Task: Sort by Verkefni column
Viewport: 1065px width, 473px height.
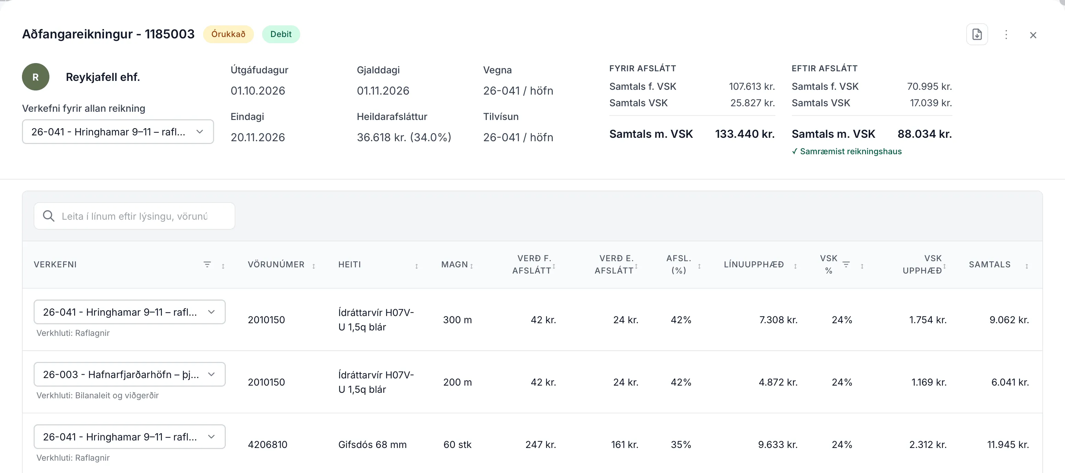Action: (x=223, y=266)
